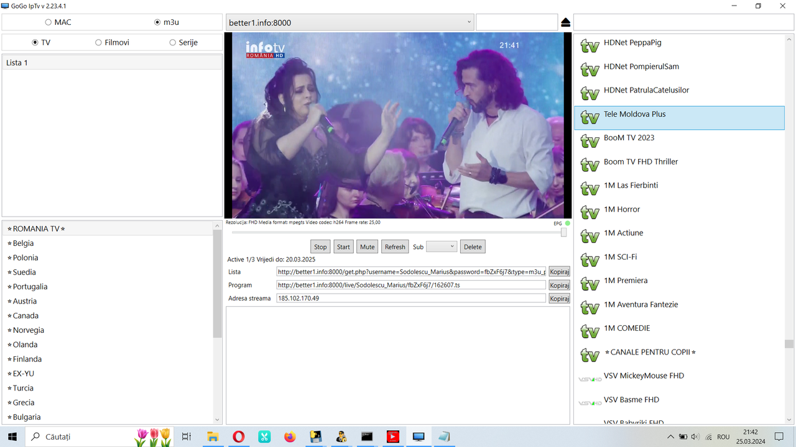Image resolution: width=796 pixels, height=447 pixels.
Task: Click the TV icon beside 1M Aventura Fantezie
Action: click(590, 308)
